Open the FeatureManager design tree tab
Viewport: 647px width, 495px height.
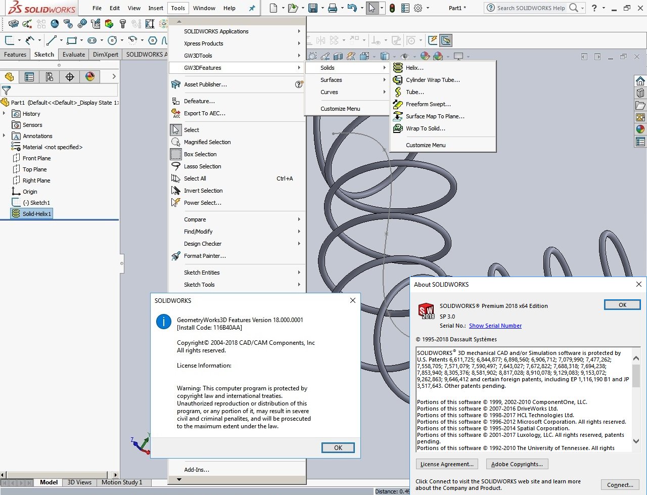pyautogui.click(x=9, y=77)
